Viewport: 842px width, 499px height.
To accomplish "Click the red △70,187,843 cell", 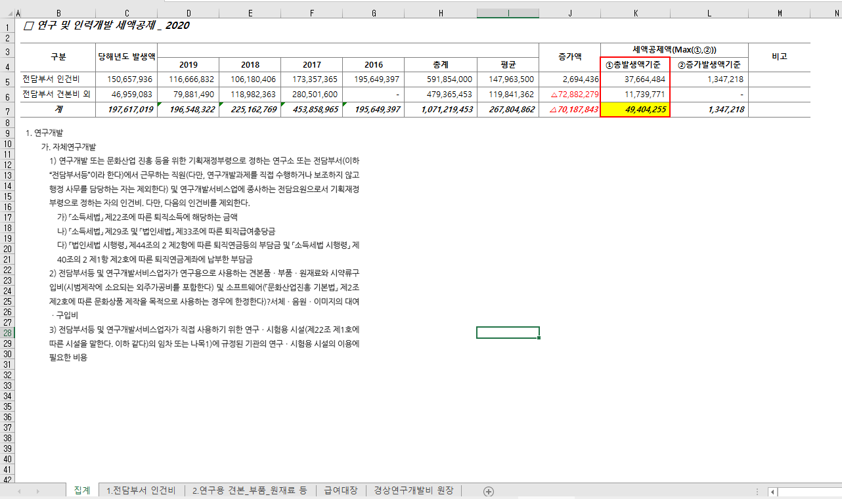I will coord(569,110).
